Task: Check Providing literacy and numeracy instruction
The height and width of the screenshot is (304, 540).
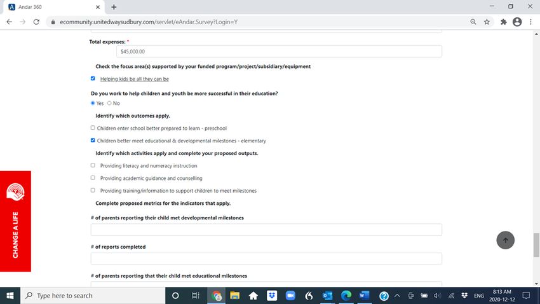Action: [93, 165]
